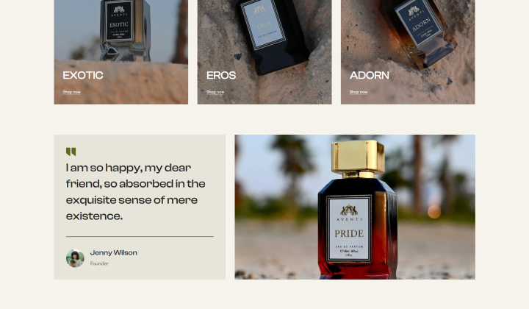
Task: Open the ADORN perfume title
Action: (370, 75)
